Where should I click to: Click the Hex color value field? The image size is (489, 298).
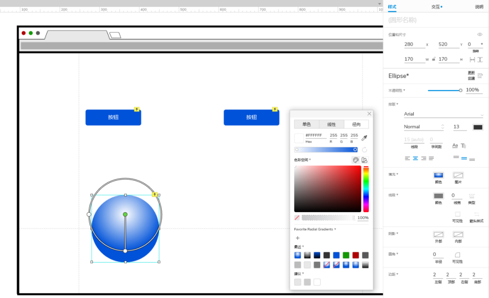coord(316,136)
